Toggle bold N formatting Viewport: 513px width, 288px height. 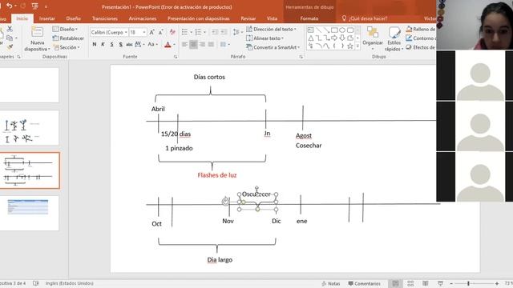coord(95,44)
